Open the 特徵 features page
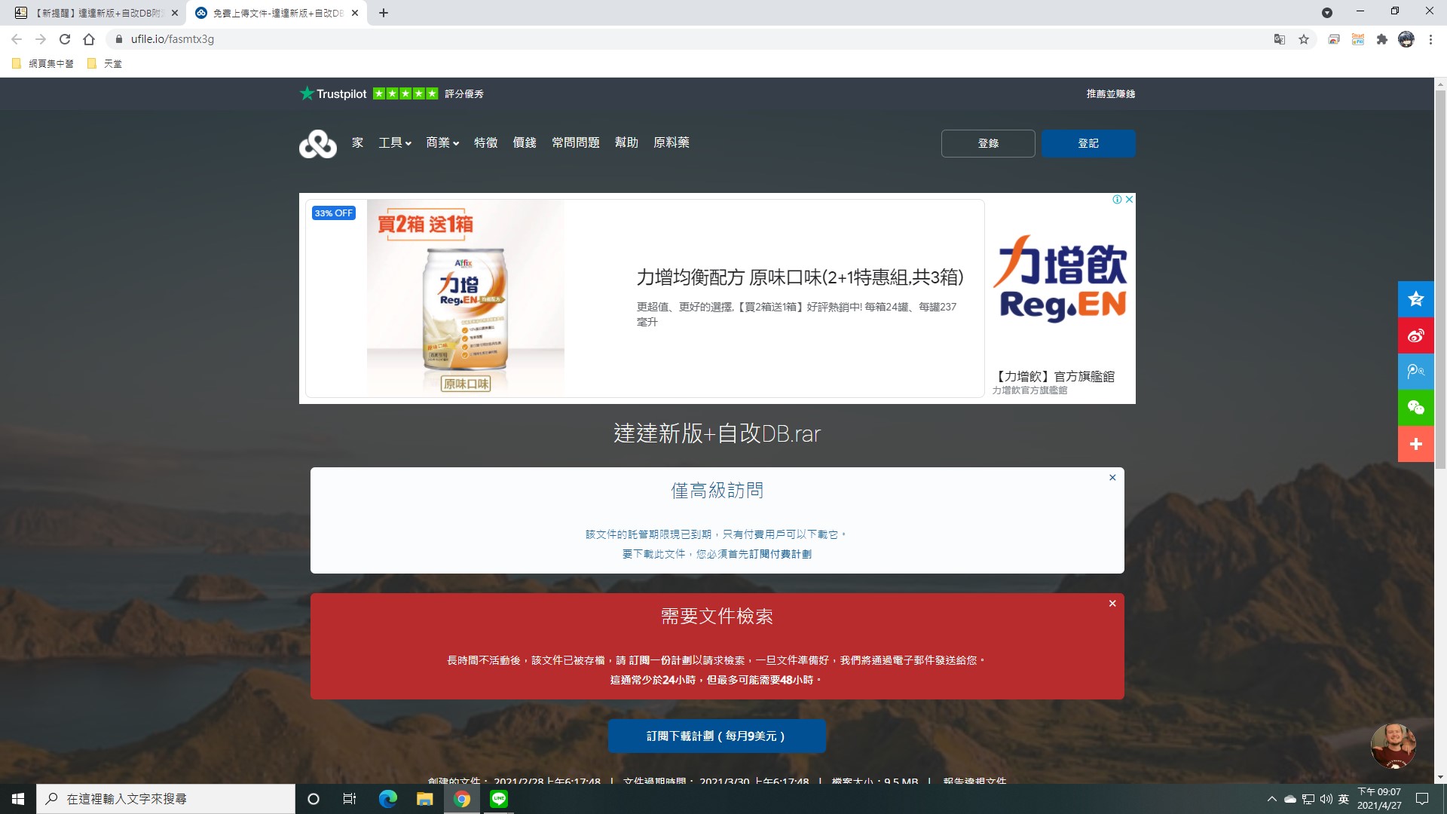This screenshot has height=814, width=1447. (486, 142)
